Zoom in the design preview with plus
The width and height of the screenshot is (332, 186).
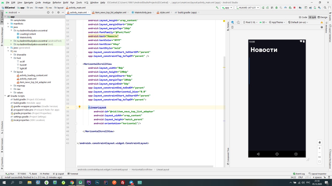[x=320, y=148]
